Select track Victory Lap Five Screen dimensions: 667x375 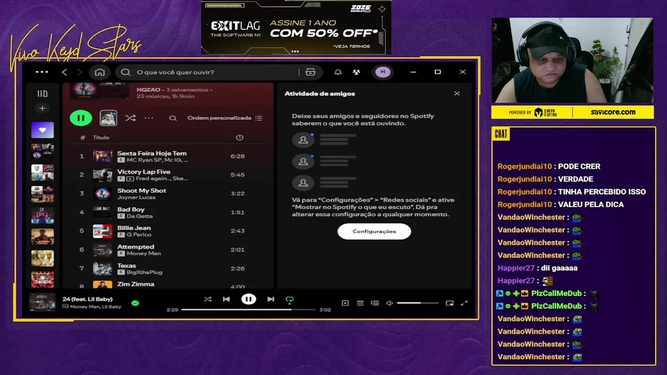click(x=144, y=172)
